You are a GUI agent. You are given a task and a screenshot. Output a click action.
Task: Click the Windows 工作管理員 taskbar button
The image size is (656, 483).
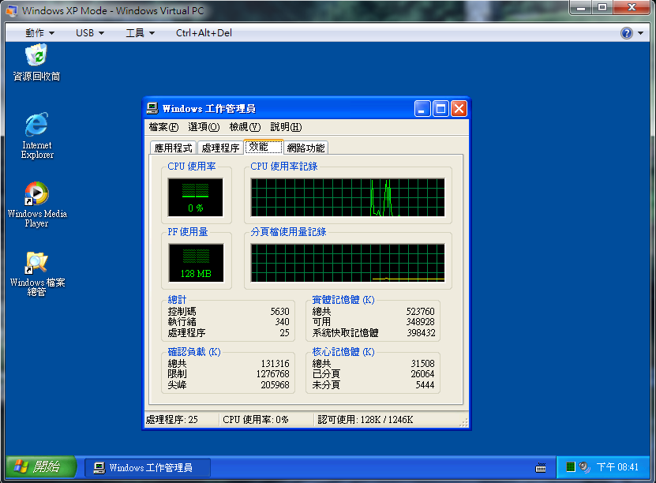tap(148, 467)
